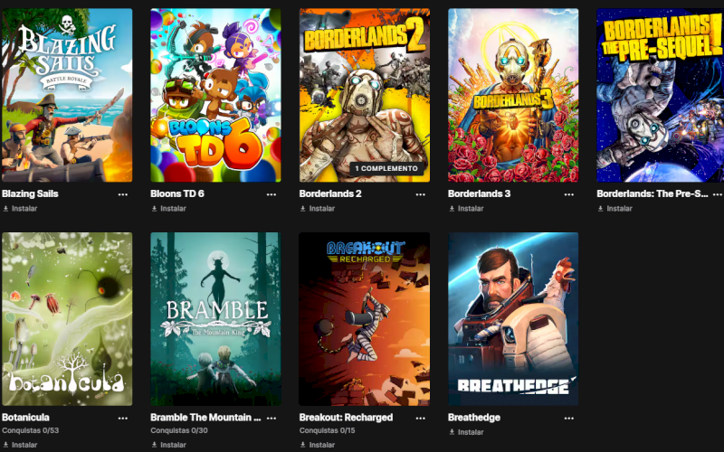Open the three-dot menu for Breakout: Recharged
The height and width of the screenshot is (452, 724).
[x=420, y=419]
